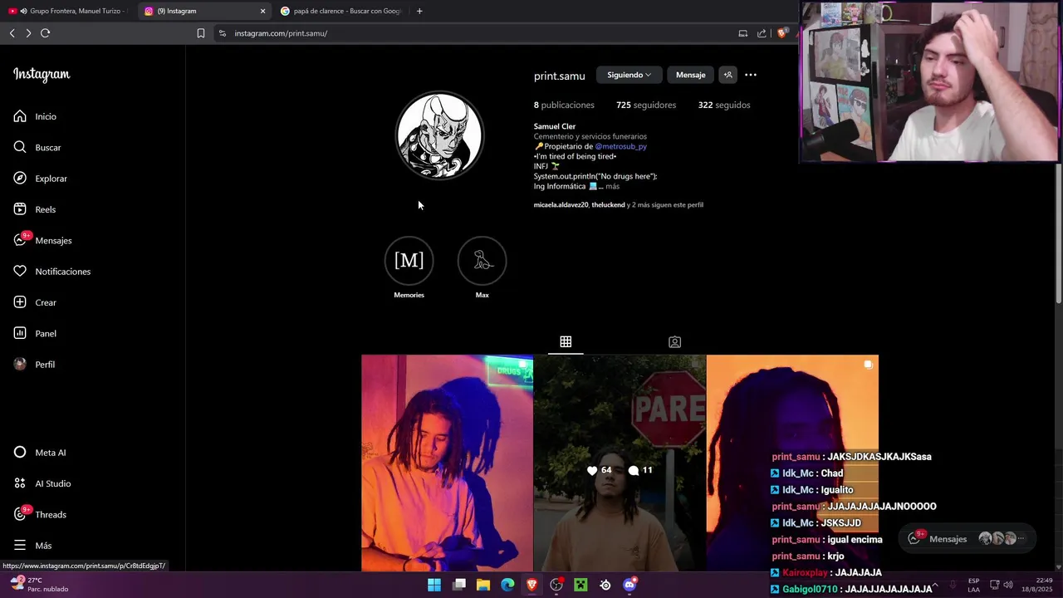The image size is (1063, 598).
Task: Switch to papá de clarence Google tab
Action: coord(340,11)
